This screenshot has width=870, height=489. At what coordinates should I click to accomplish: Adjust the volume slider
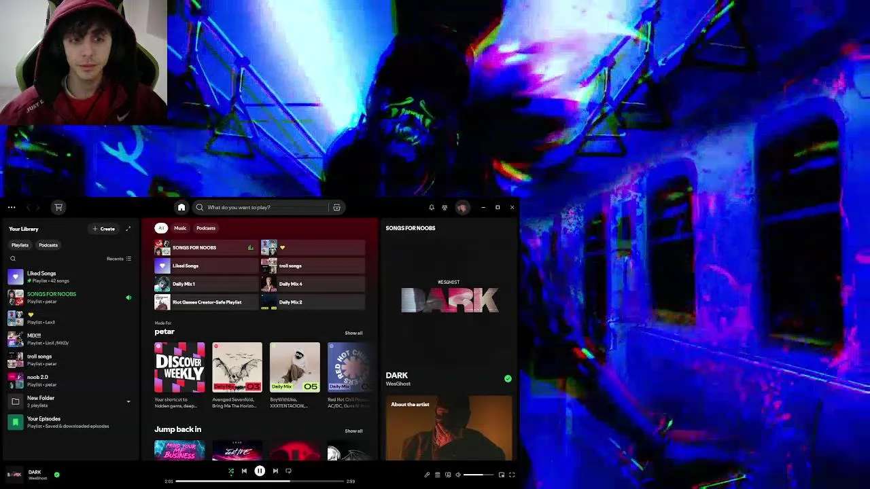point(478,475)
